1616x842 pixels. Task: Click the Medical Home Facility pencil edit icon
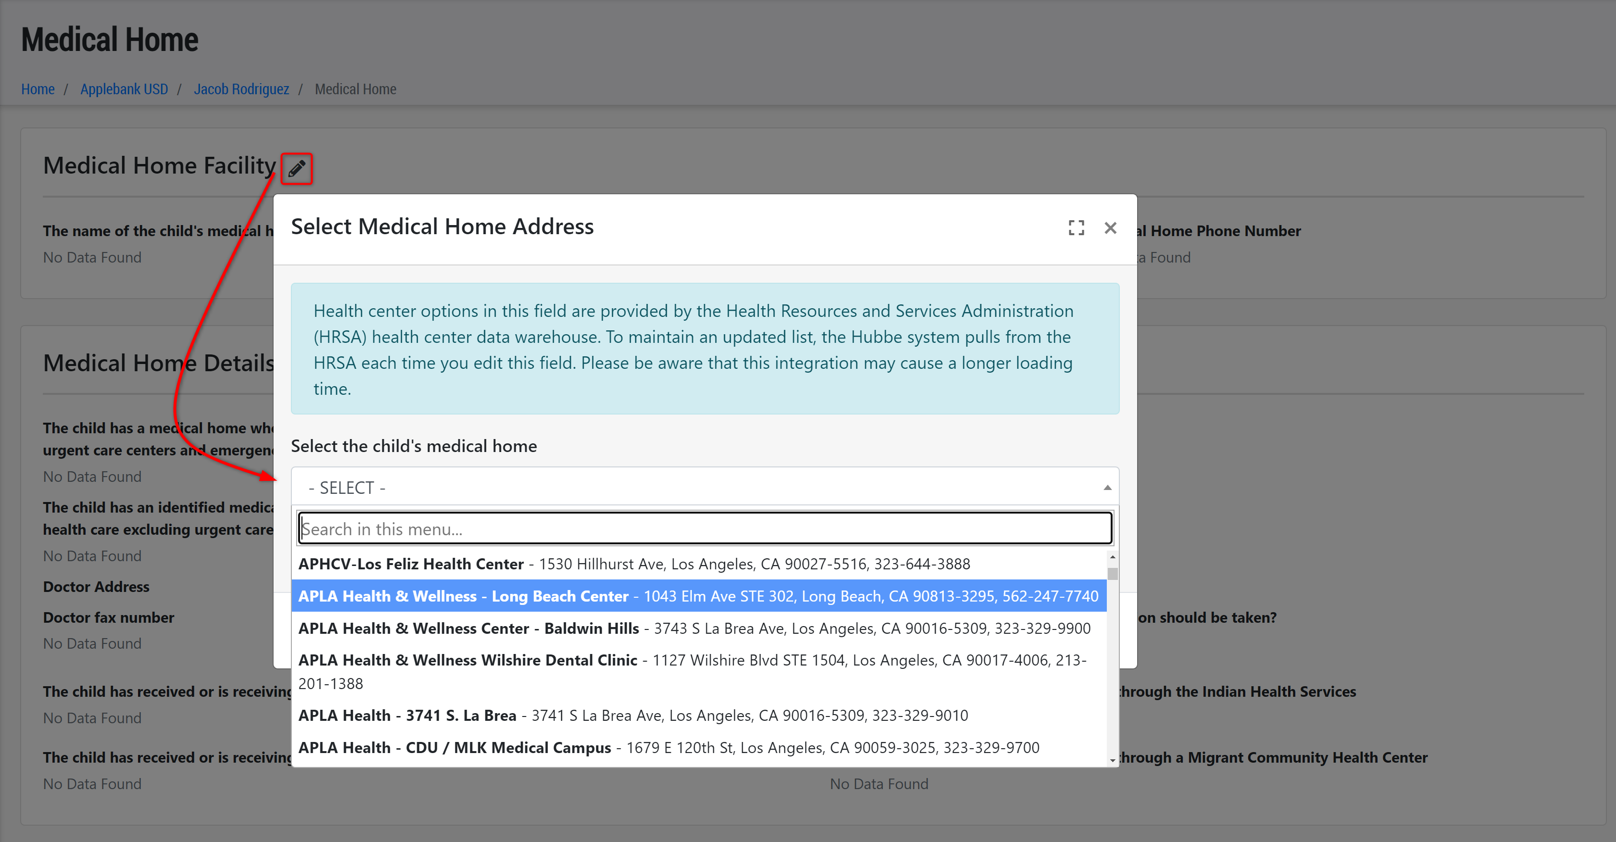click(x=296, y=168)
